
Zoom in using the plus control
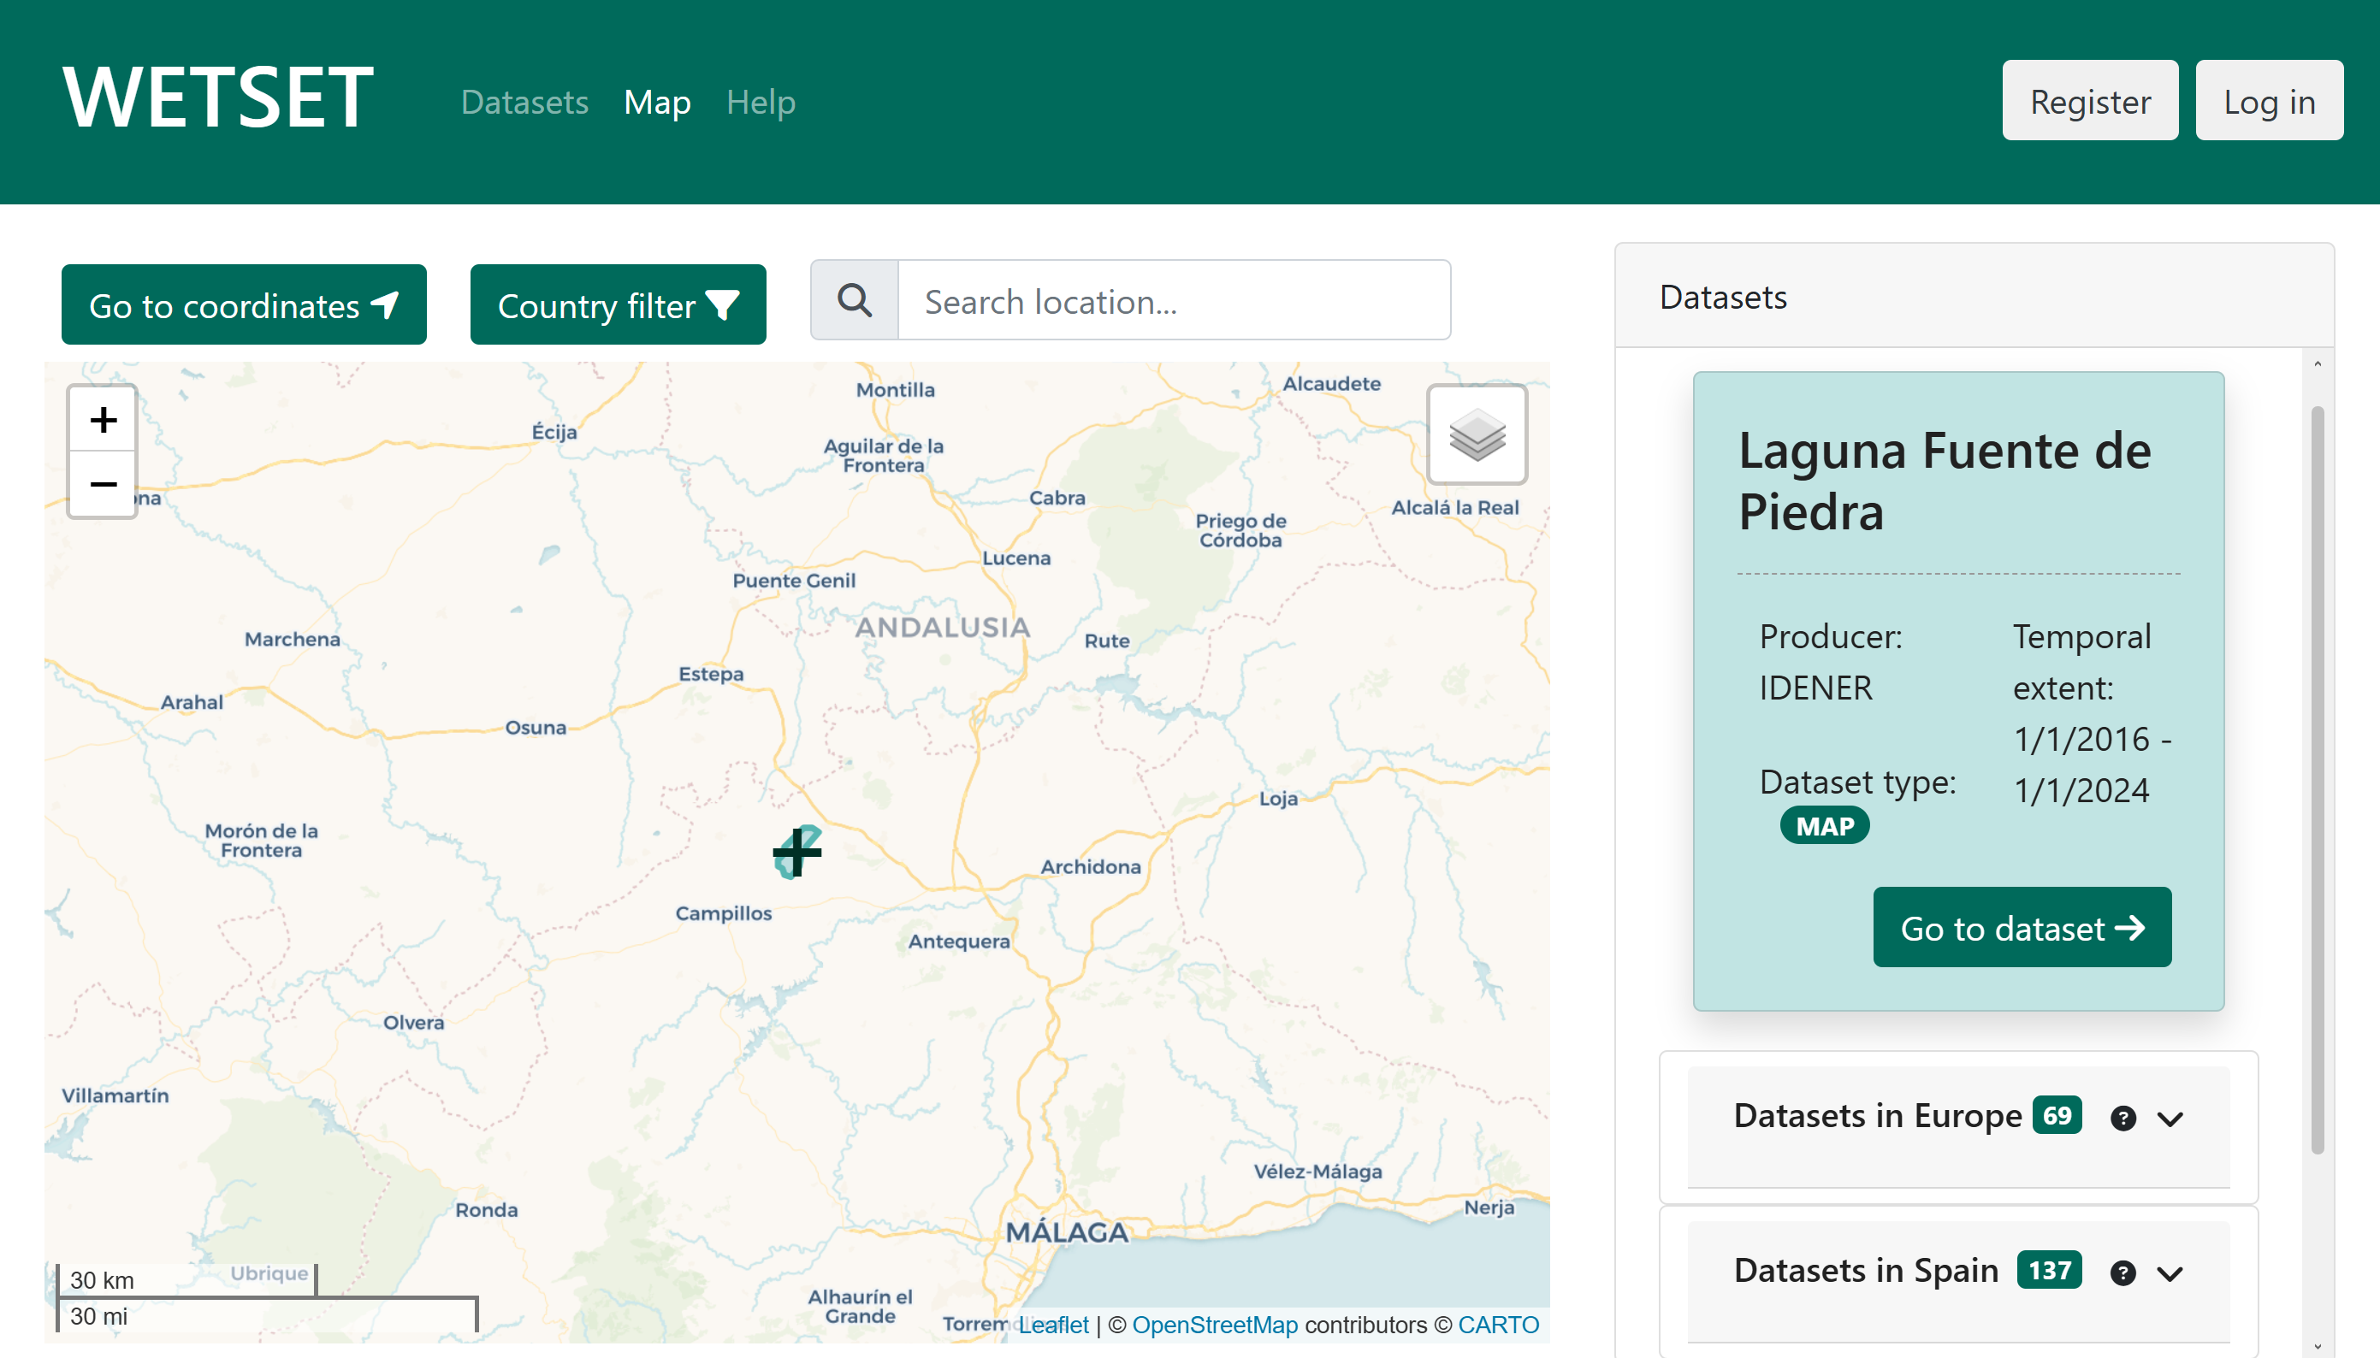(103, 418)
